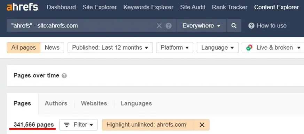Remove the Highlight unlinked ahrefs.com filter

202,125
